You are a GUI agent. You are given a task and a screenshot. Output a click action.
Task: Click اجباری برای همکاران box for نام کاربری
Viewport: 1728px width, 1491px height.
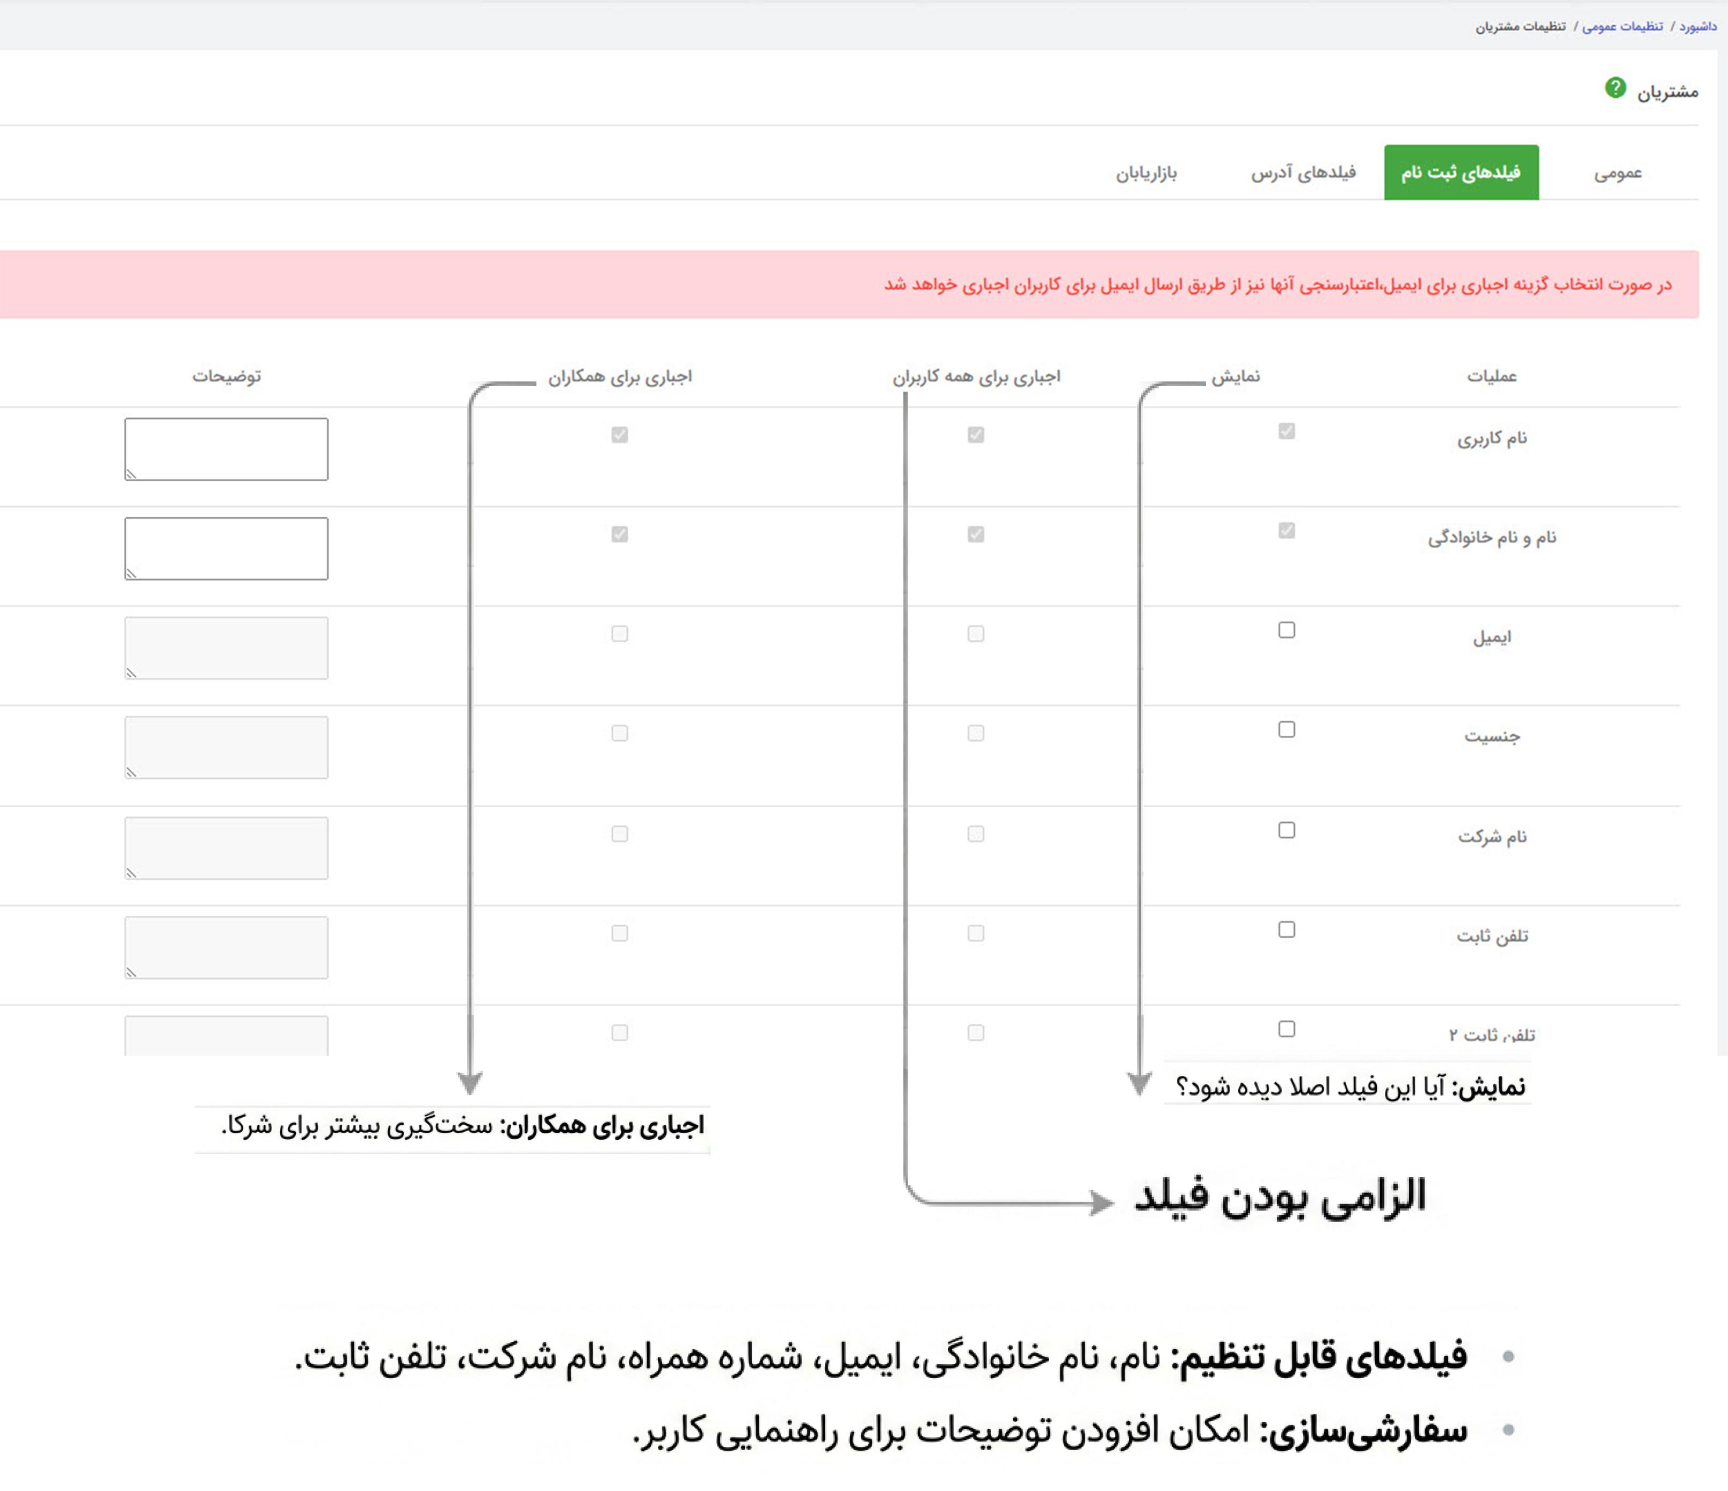620,435
